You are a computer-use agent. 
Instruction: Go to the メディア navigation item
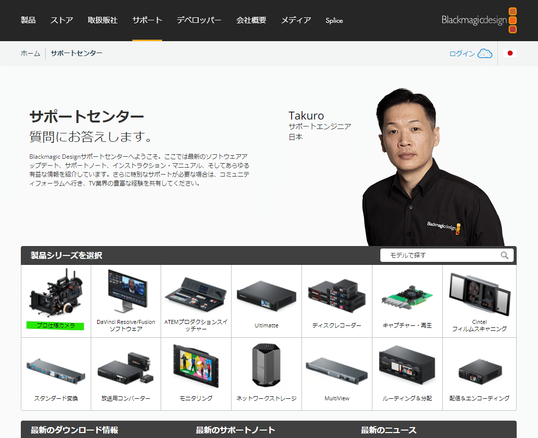[296, 20]
